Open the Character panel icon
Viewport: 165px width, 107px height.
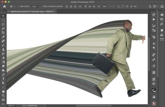(x=154, y=44)
